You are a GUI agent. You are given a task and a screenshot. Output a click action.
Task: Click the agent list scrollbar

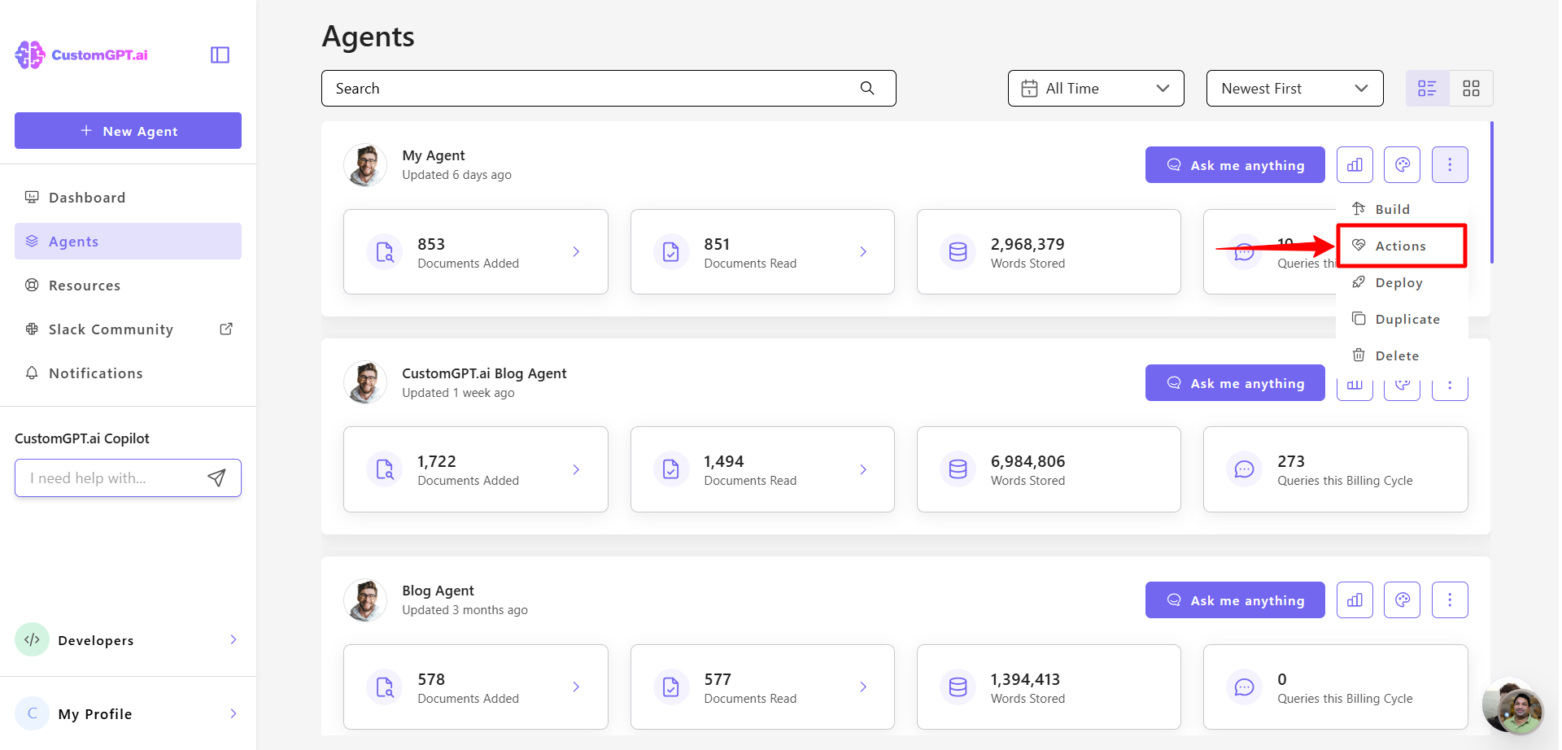1491,193
